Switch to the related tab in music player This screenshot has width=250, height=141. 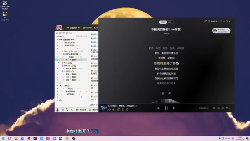pos(170,22)
